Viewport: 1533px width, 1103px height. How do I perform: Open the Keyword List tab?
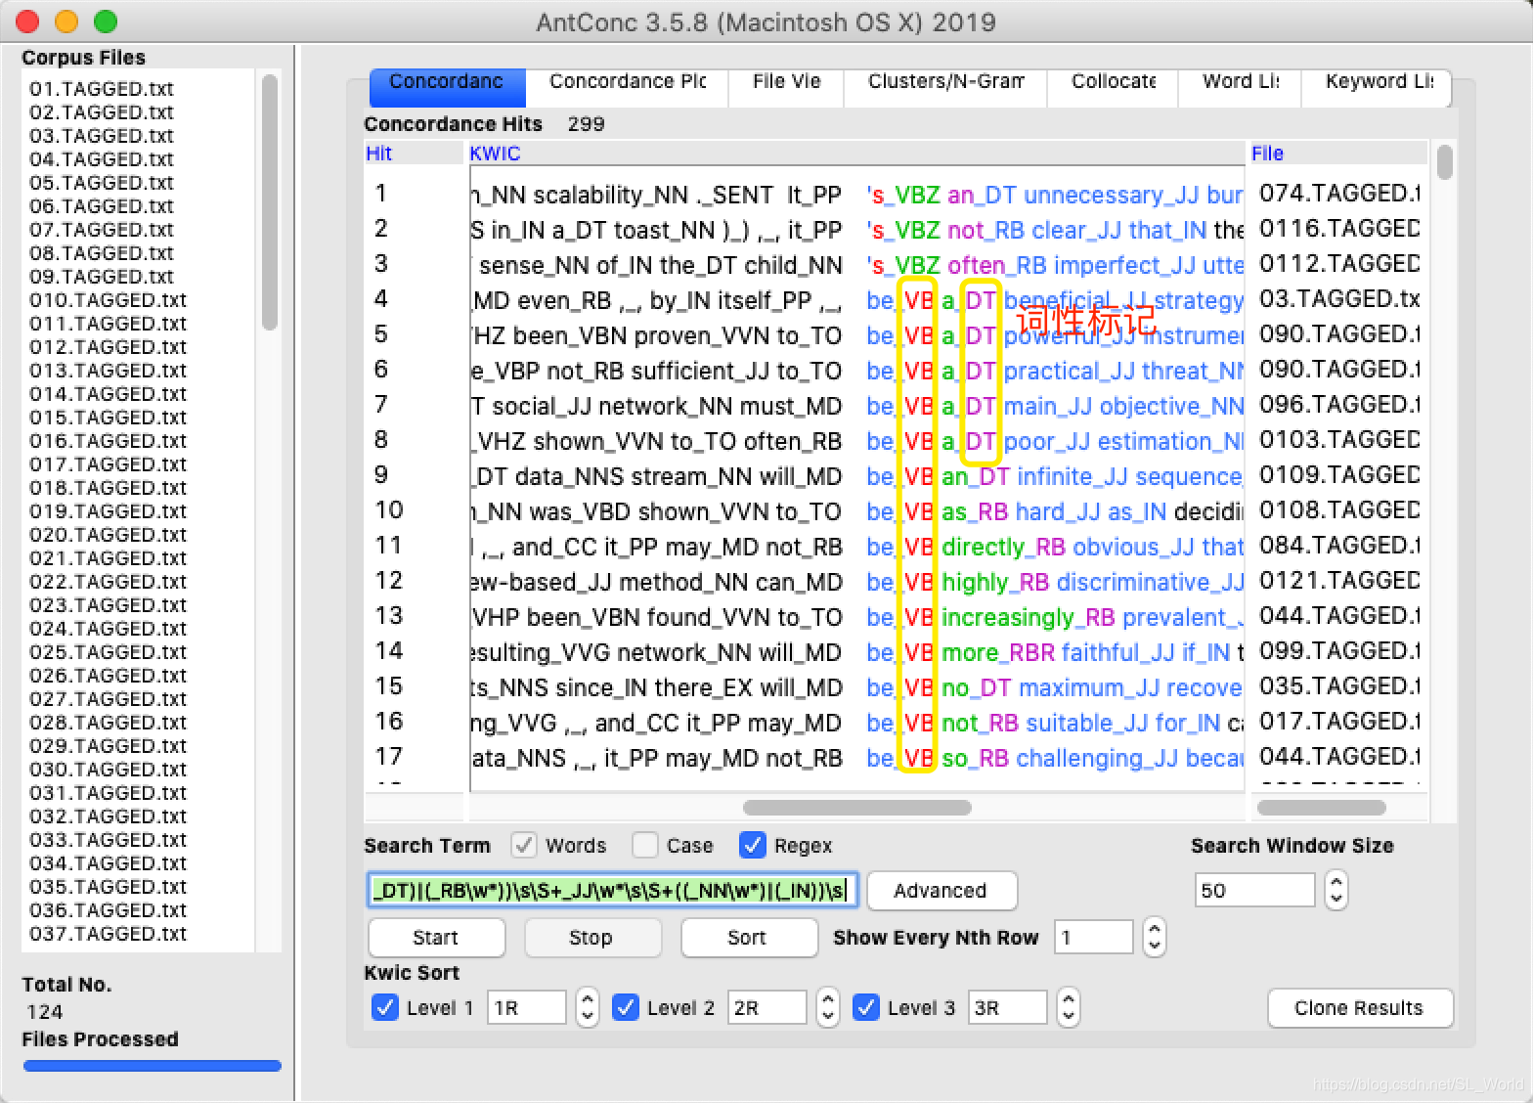tap(1377, 86)
